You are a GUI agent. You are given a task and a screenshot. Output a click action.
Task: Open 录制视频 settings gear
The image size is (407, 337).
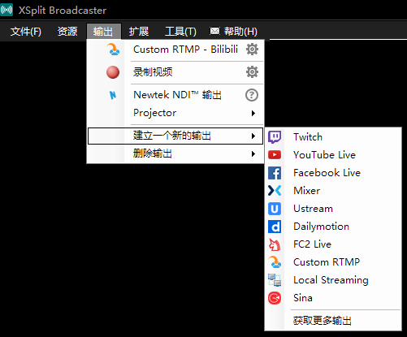click(252, 72)
